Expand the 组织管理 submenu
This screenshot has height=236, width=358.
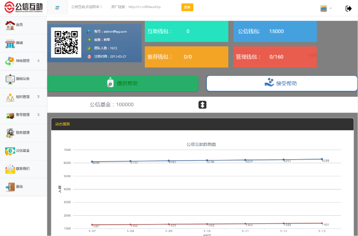[38, 97]
